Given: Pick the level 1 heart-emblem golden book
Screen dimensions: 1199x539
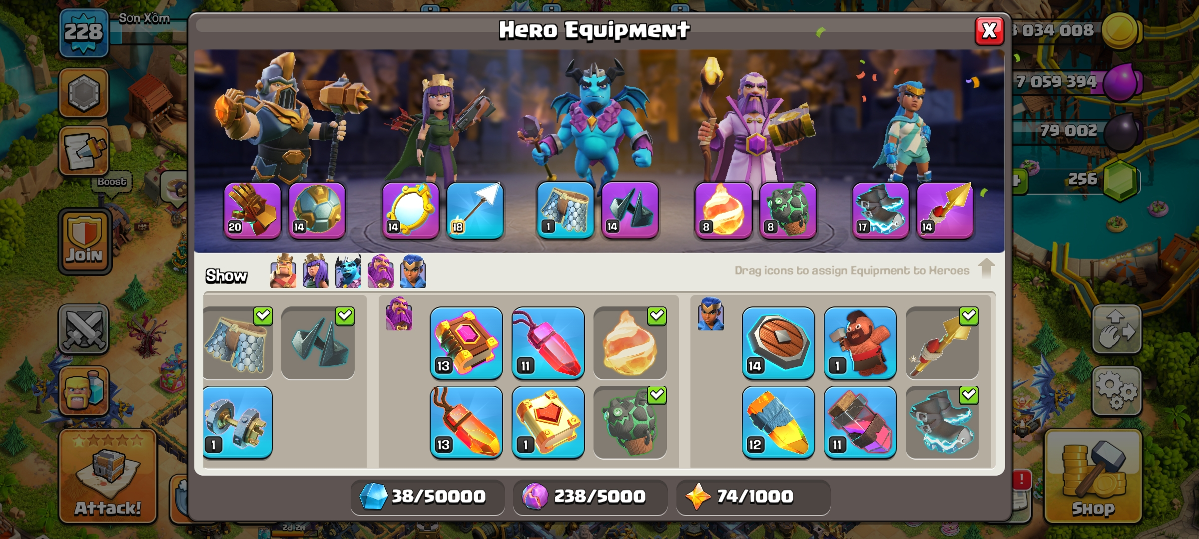Looking at the screenshot, I should [x=548, y=422].
